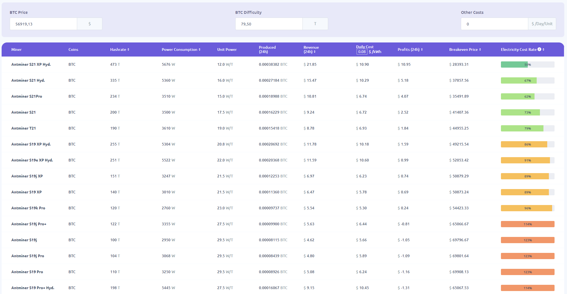Open Antminer T21 miner name
567x294 pixels.
coord(24,128)
